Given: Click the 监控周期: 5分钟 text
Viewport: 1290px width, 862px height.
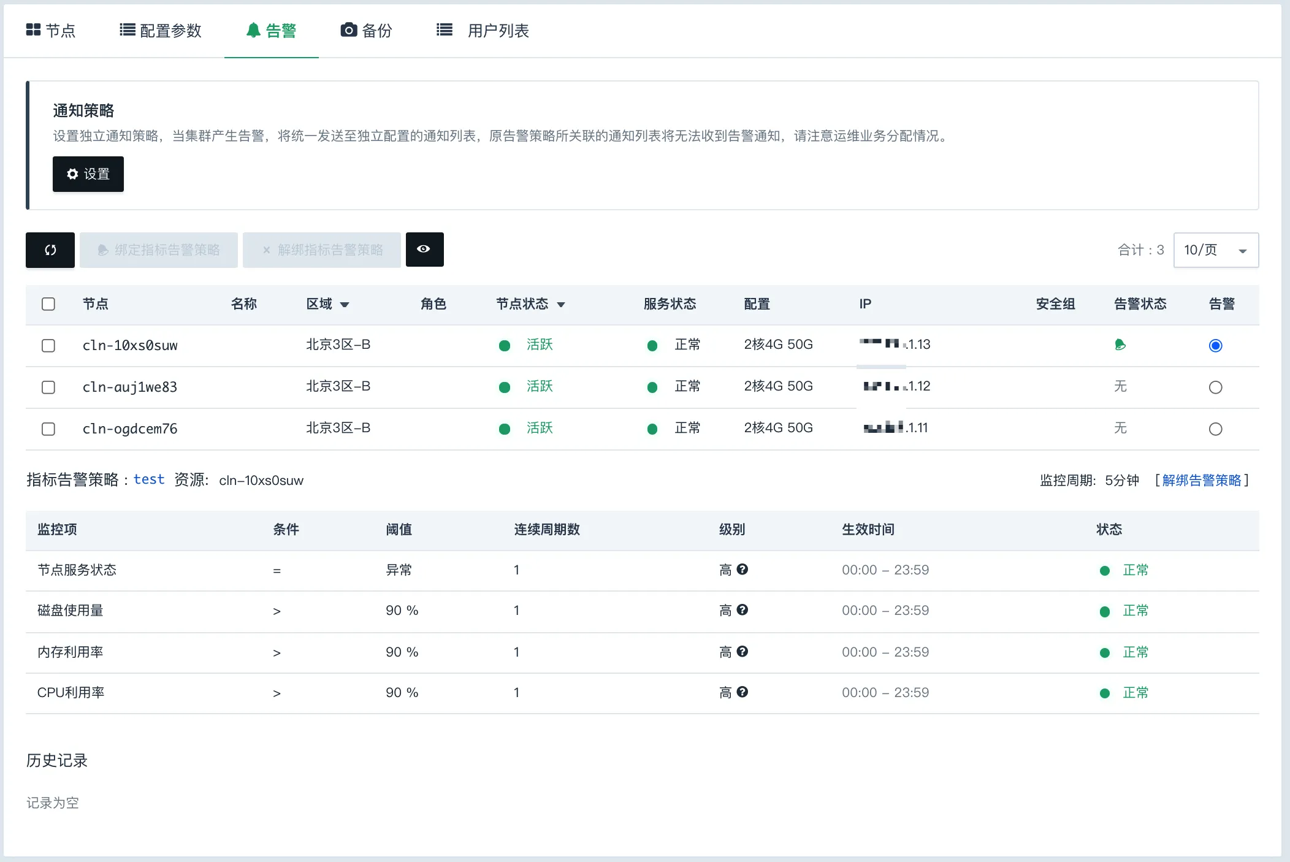Looking at the screenshot, I should (x=1090, y=480).
